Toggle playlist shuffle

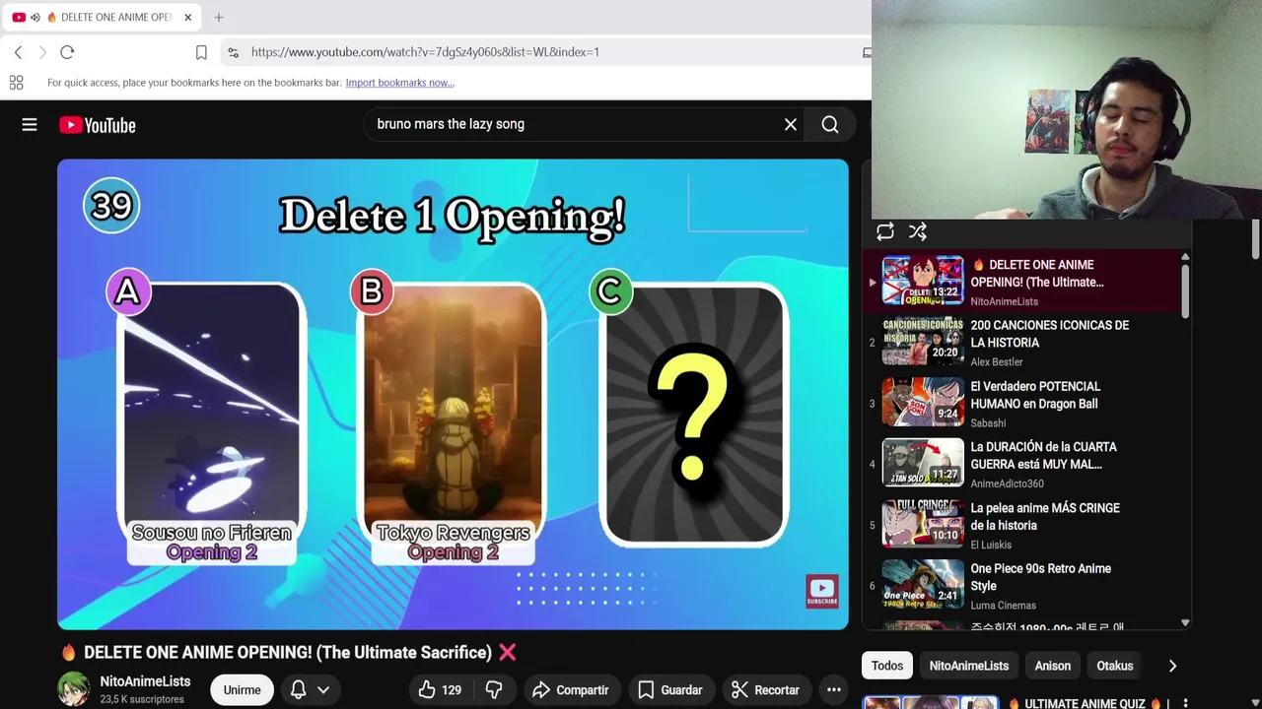(918, 231)
